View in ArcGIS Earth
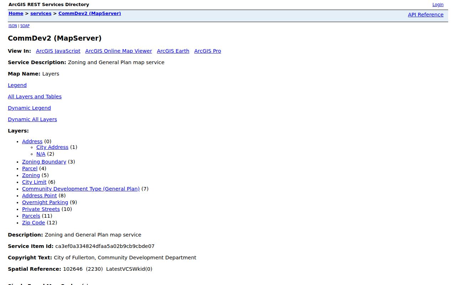456x285 pixels. click(x=173, y=51)
